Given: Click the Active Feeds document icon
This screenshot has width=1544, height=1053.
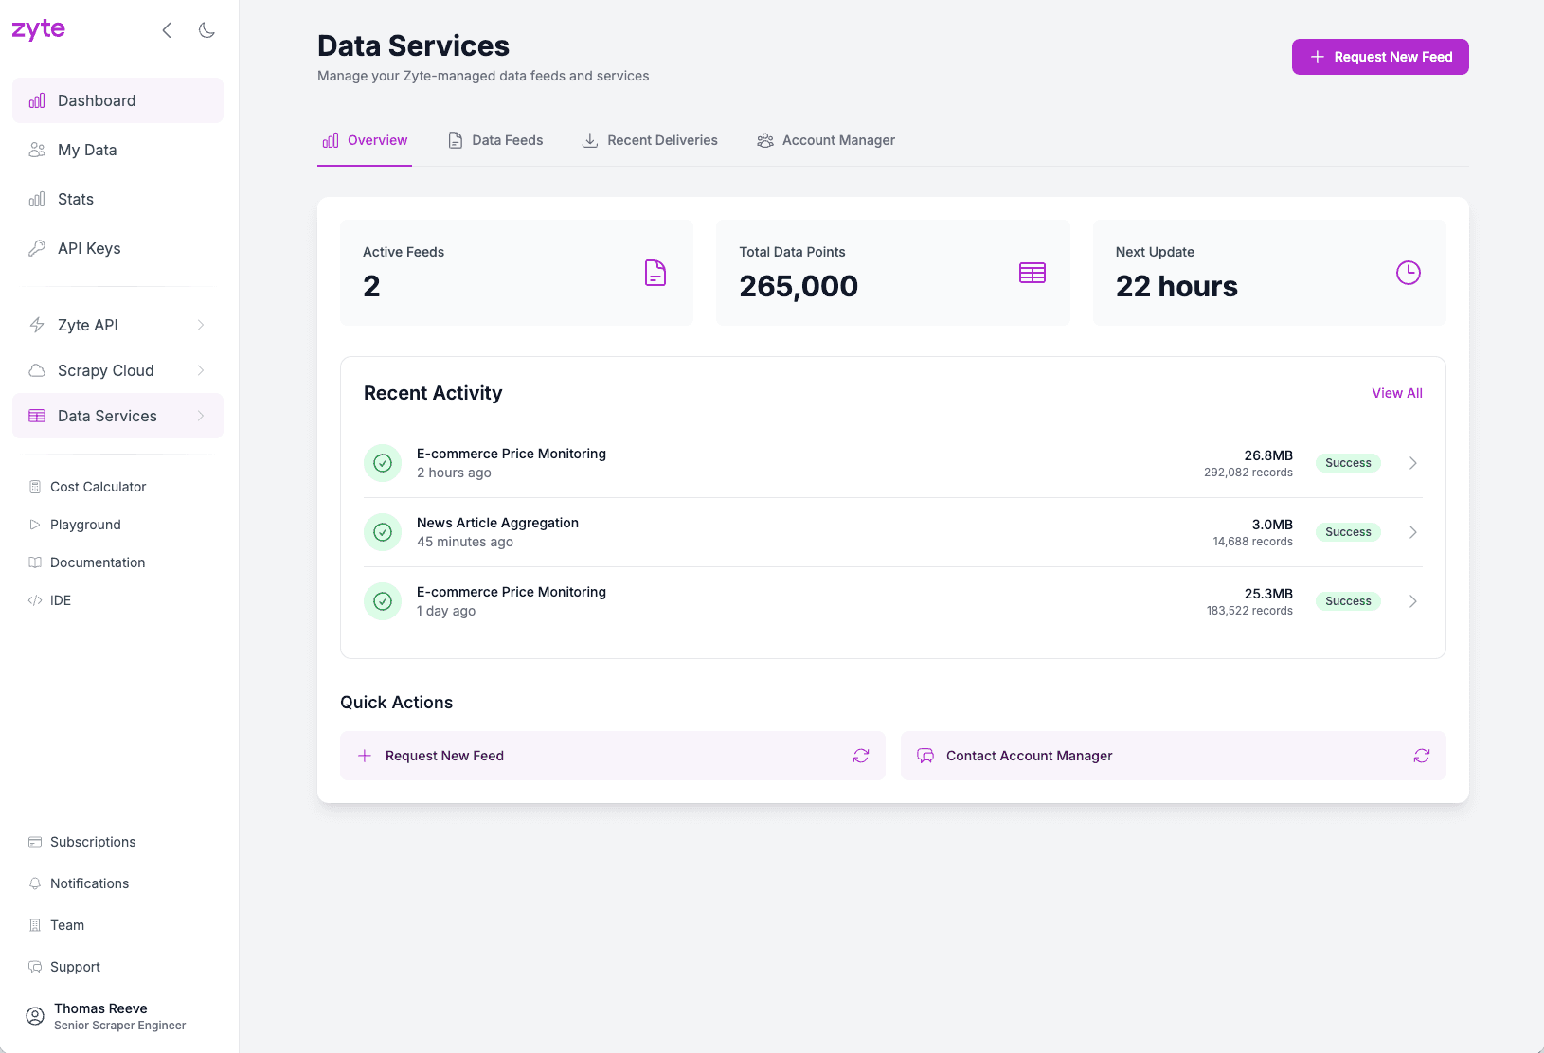Looking at the screenshot, I should click(x=655, y=273).
